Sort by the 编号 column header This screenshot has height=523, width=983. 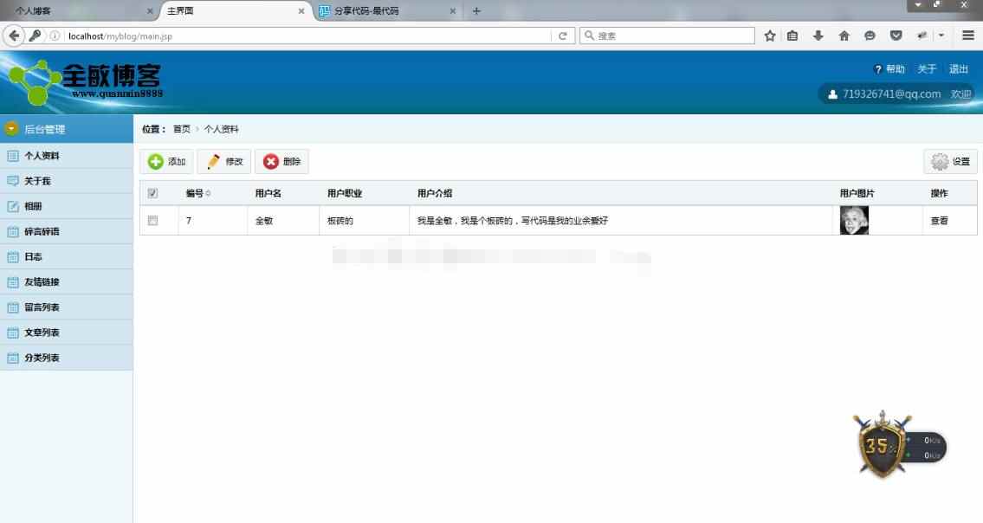point(197,193)
